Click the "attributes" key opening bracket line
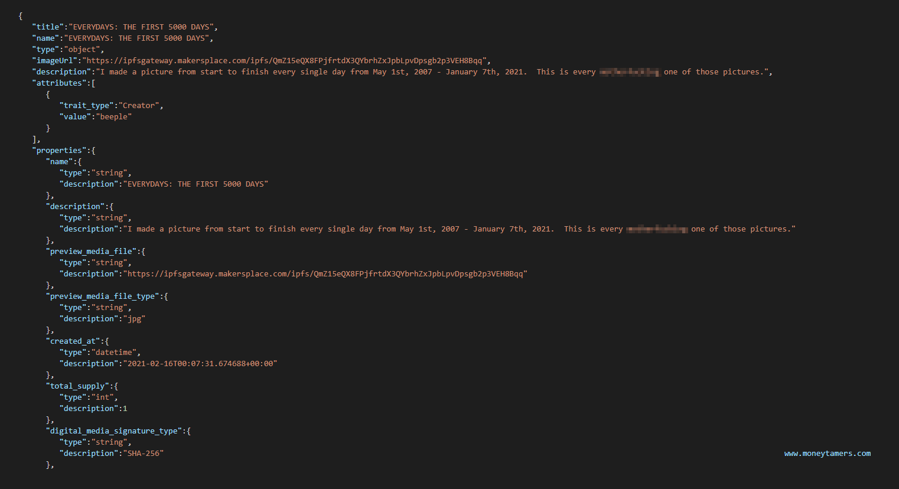The image size is (899, 489). coord(64,83)
